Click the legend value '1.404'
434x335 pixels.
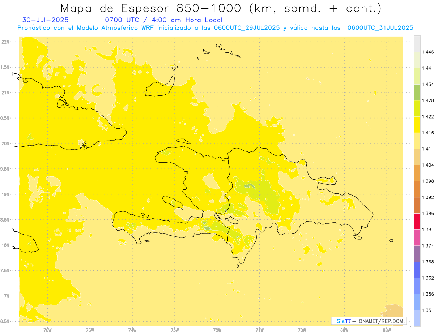428,165
